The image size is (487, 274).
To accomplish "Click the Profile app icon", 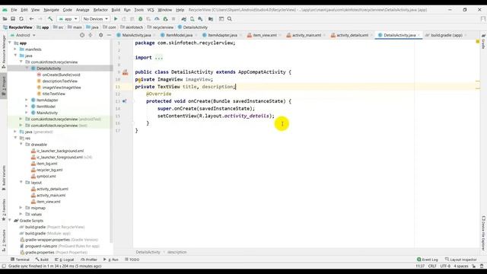I will (x=157, y=19).
